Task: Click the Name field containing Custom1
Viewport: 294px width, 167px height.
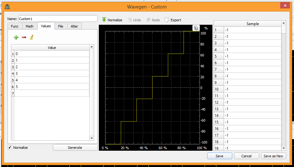Action: tap(58, 19)
